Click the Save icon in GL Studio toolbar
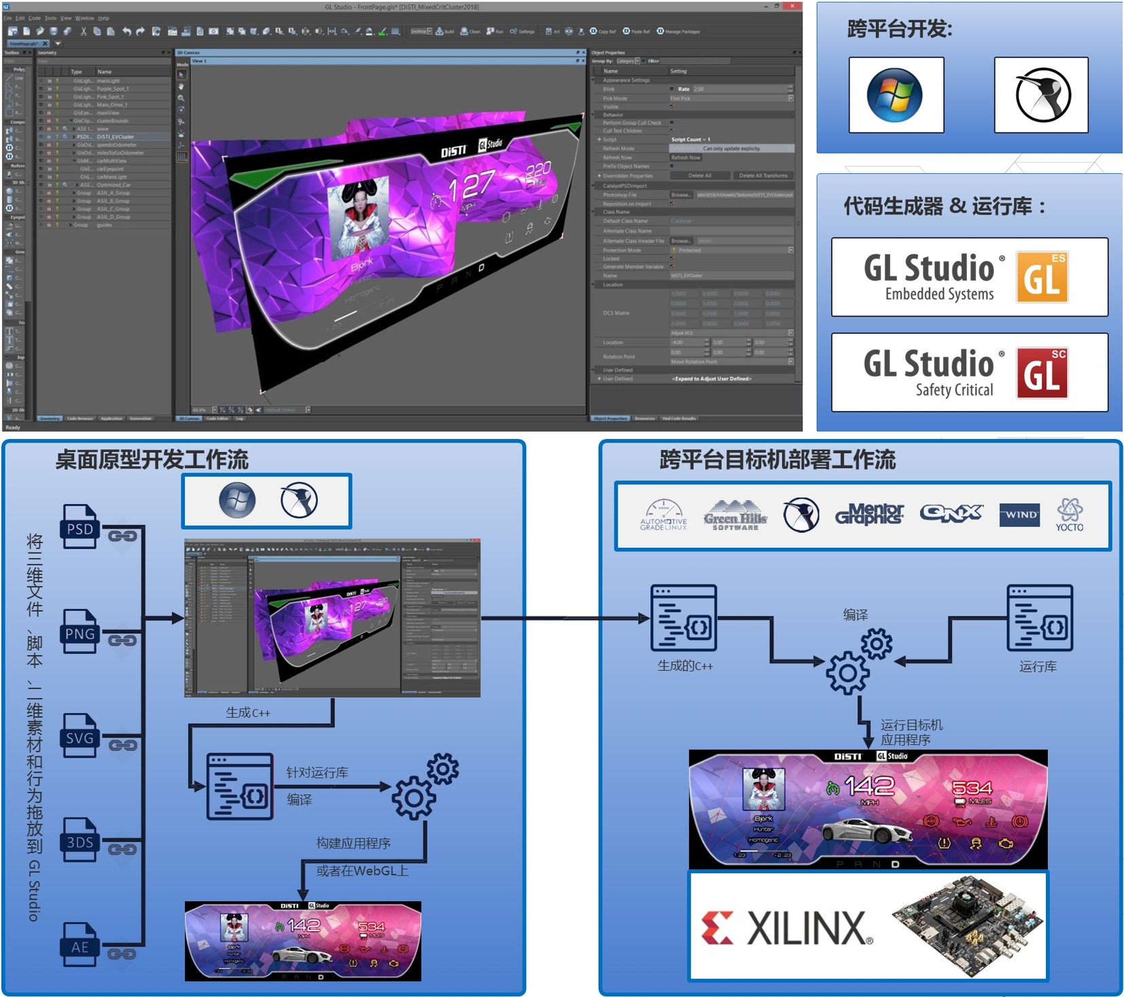 54,31
